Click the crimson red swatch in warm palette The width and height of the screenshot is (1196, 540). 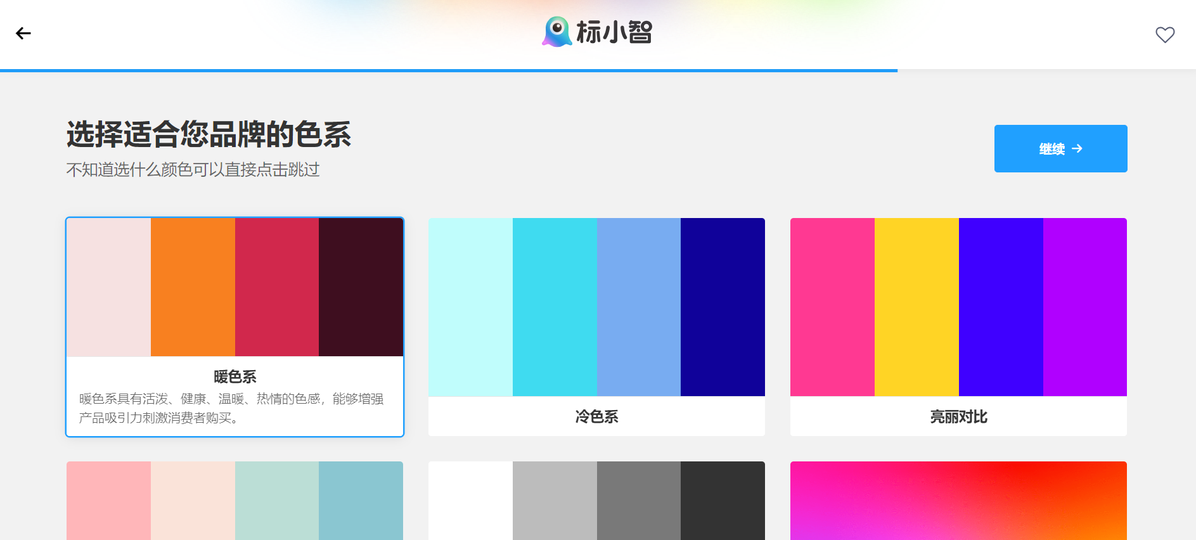pyautogui.click(x=276, y=287)
